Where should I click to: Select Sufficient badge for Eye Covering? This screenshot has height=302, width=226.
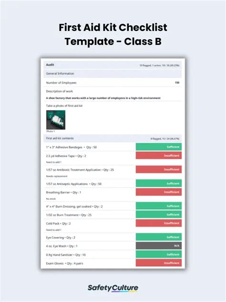pos(159,237)
